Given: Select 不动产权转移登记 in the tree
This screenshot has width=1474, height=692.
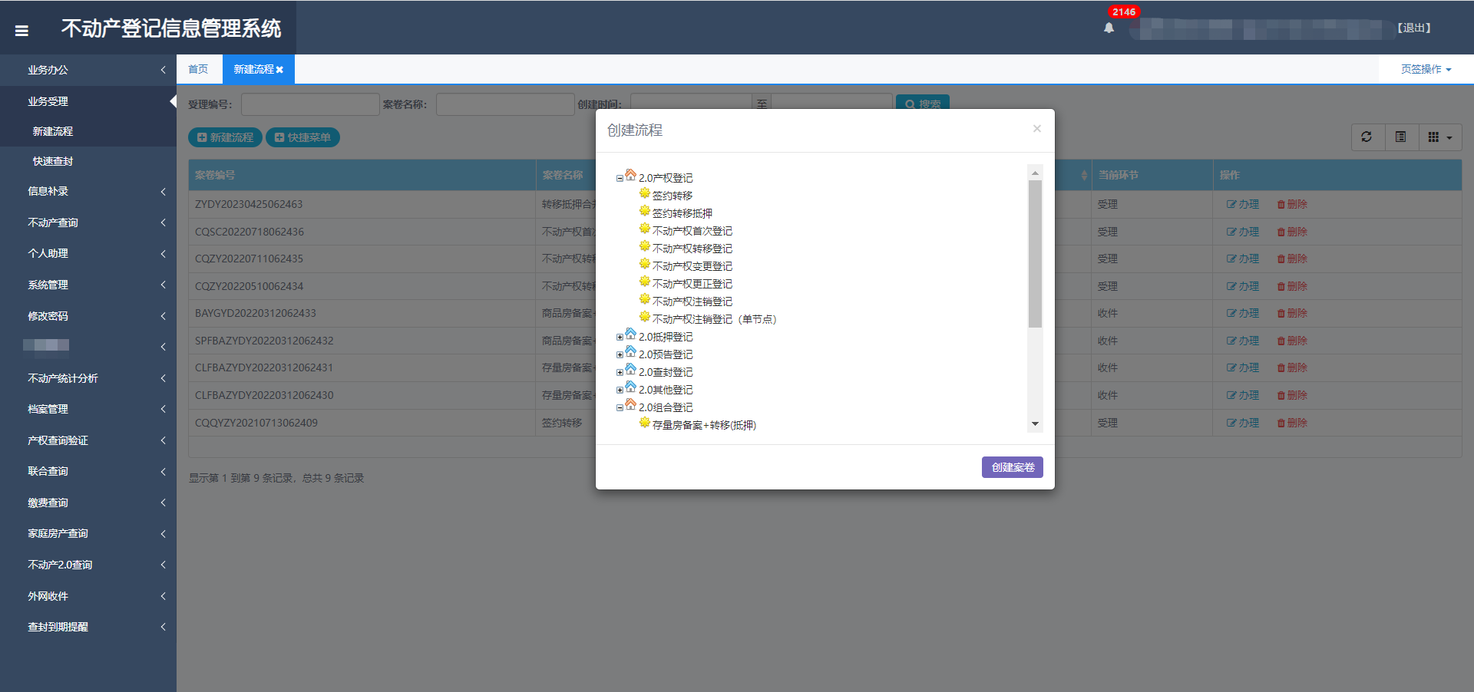Looking at the screenshot, I should pos(692,249).
